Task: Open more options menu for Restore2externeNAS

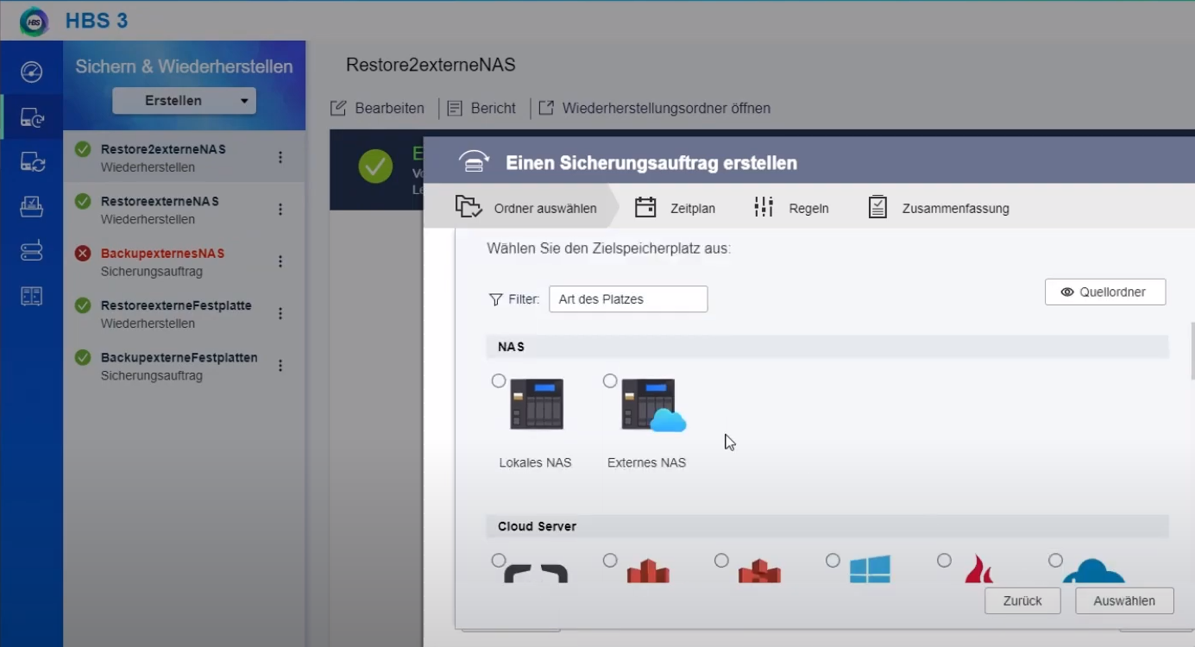Action: (280, 157)
